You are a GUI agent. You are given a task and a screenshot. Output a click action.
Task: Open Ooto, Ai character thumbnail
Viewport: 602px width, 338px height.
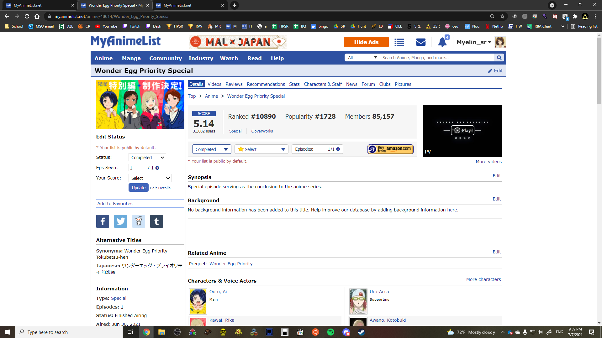coord(198,301)
